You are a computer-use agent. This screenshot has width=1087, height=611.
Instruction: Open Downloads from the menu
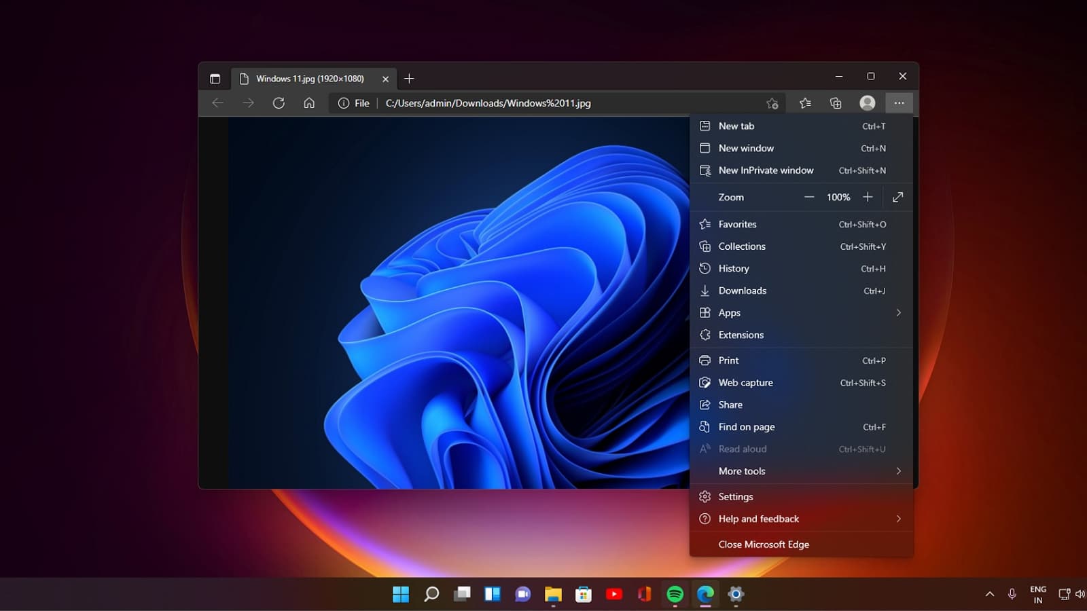[x=802, y=291]
